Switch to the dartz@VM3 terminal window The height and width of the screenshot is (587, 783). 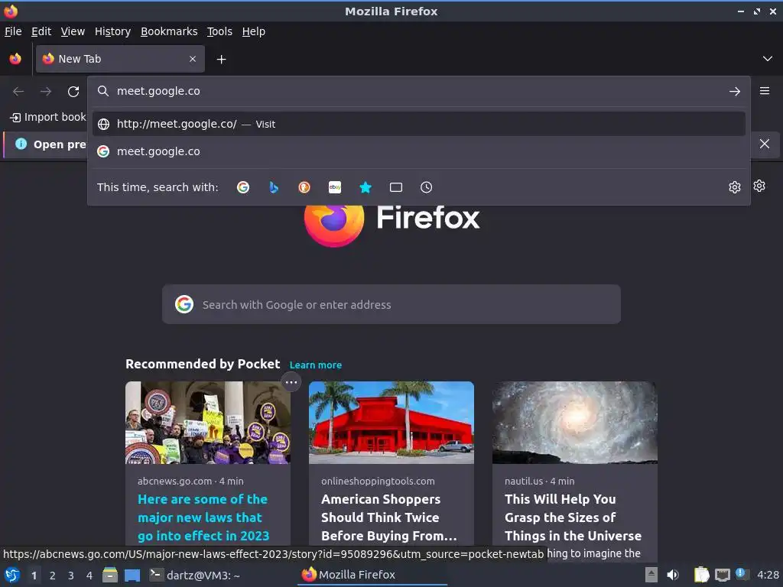click(x=195, y=575)
